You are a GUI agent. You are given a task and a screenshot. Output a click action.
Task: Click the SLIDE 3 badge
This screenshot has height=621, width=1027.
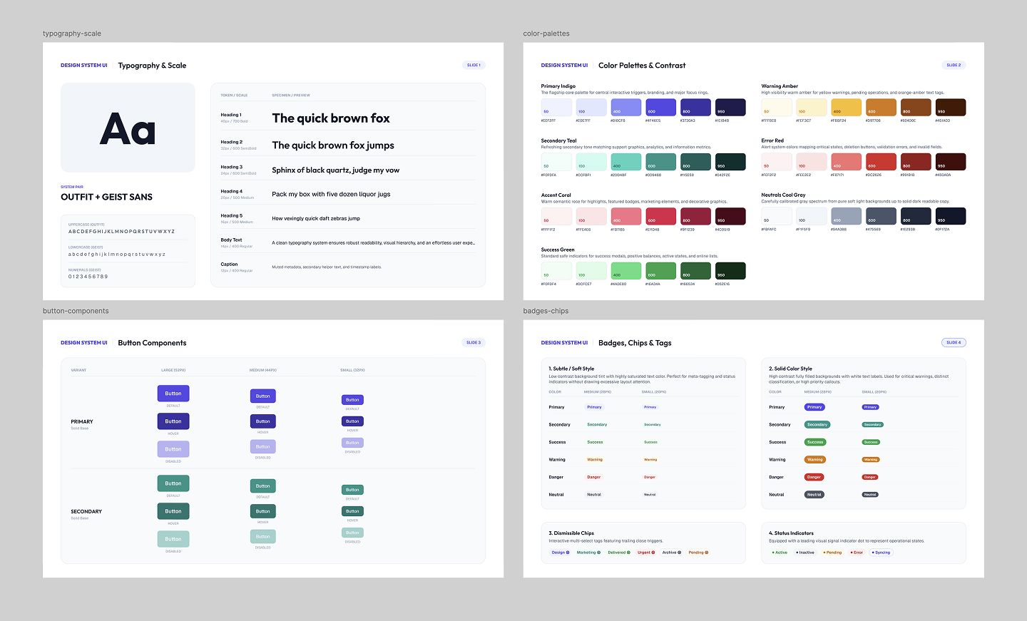click(474, 342)
